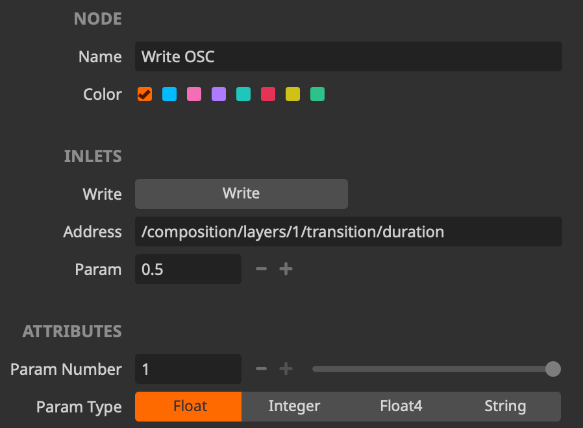This screenshot has height=428, width=583.
Task: Select the green node color swatch
Action: click(317, 95)
